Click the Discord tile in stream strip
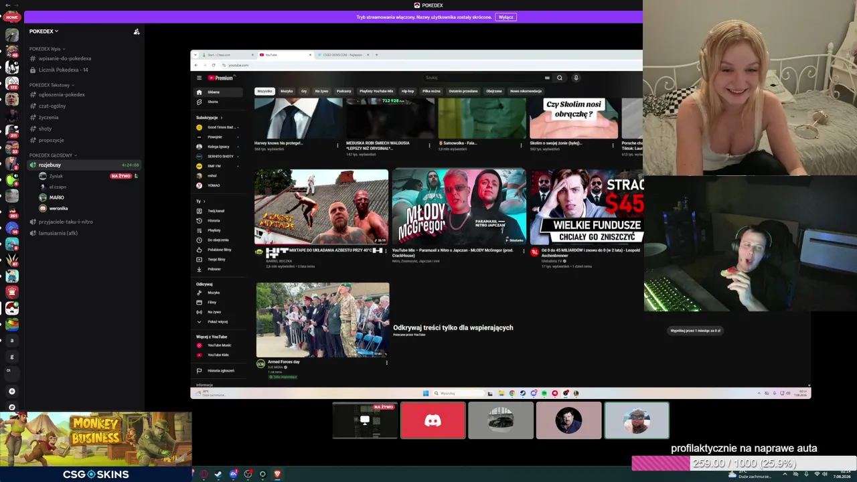Screen dimensions: 857x482 [433, 420]
